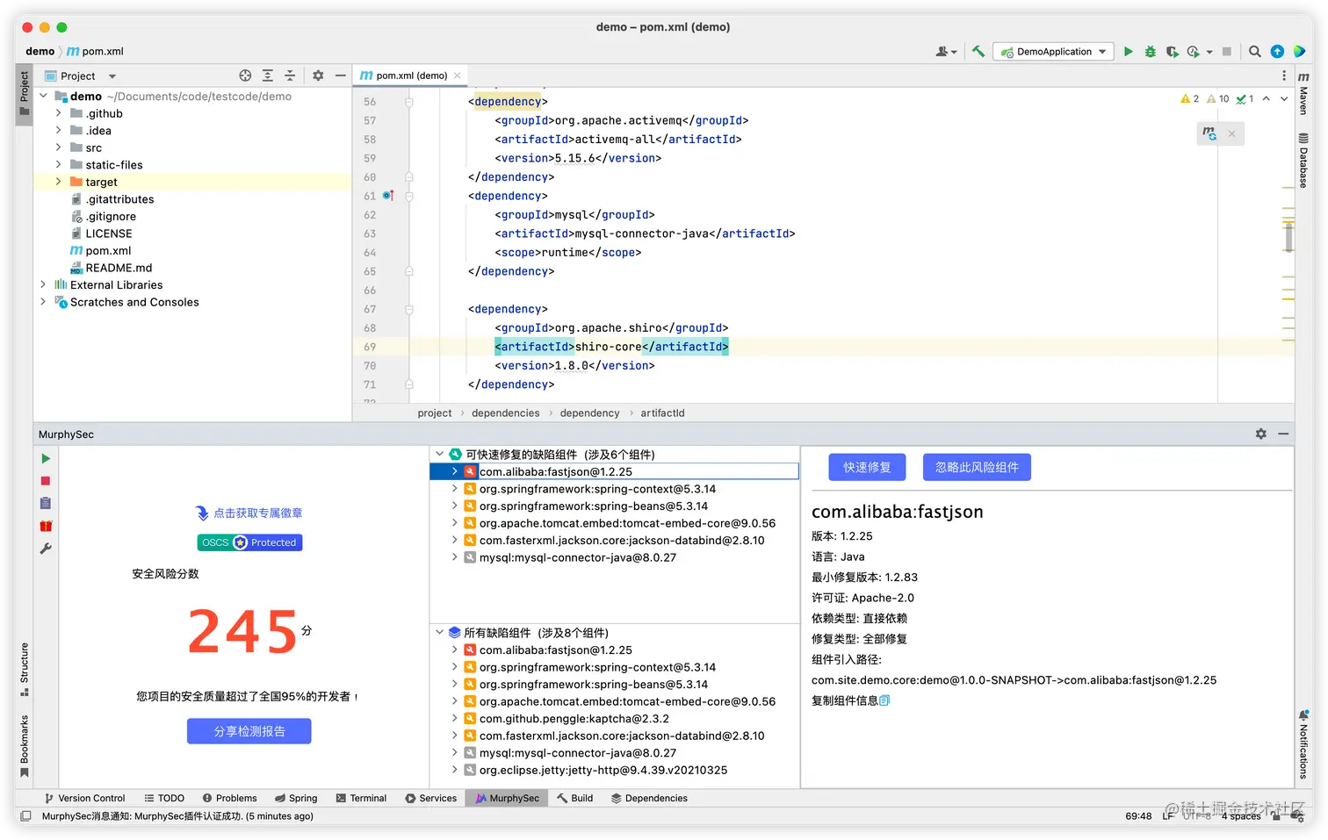Expand the src folder

click(58, 147)
